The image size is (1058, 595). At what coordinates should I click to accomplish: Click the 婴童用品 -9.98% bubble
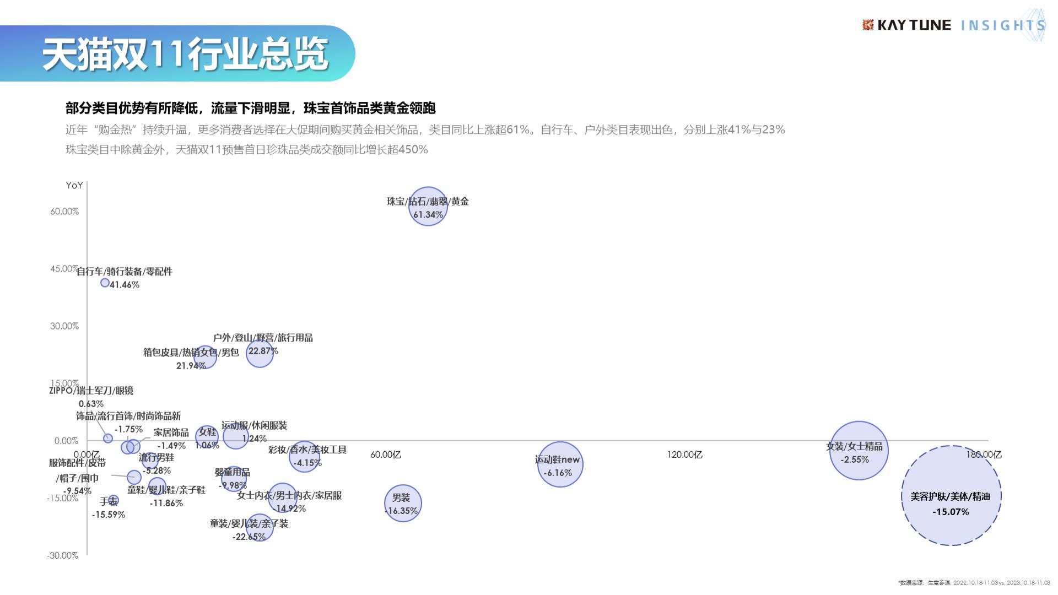pyautogui.click(x=234, y=479)
